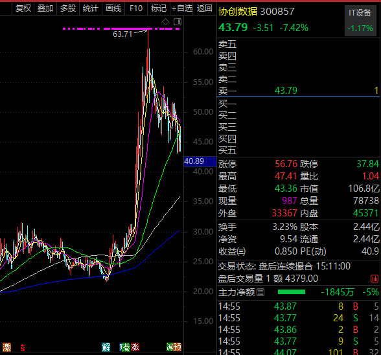Open the 复权 adjustment menu
Image resolution: width=381 pixels, height=355 pixels.
[23, 8]
